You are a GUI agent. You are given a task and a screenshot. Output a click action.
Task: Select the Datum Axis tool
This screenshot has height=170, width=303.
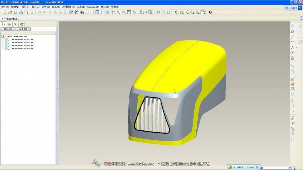click(293, 37)
